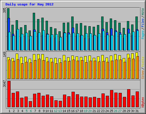Click the dark blue Files bar for day 25

coord(111,32)
